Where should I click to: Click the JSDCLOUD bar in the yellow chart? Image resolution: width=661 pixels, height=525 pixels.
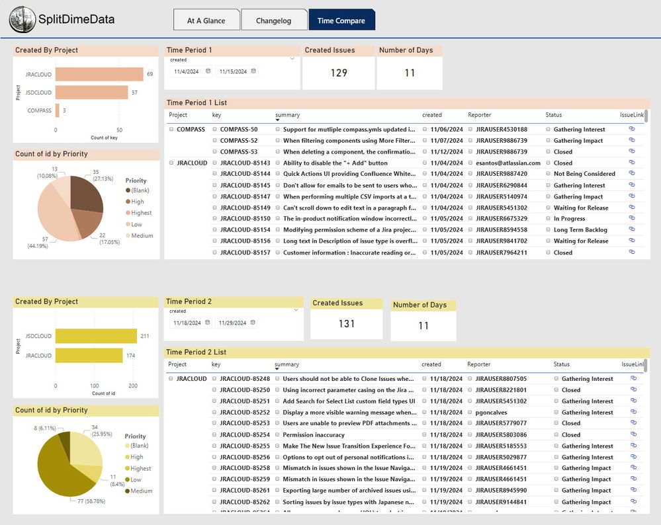tap(96, 336)
